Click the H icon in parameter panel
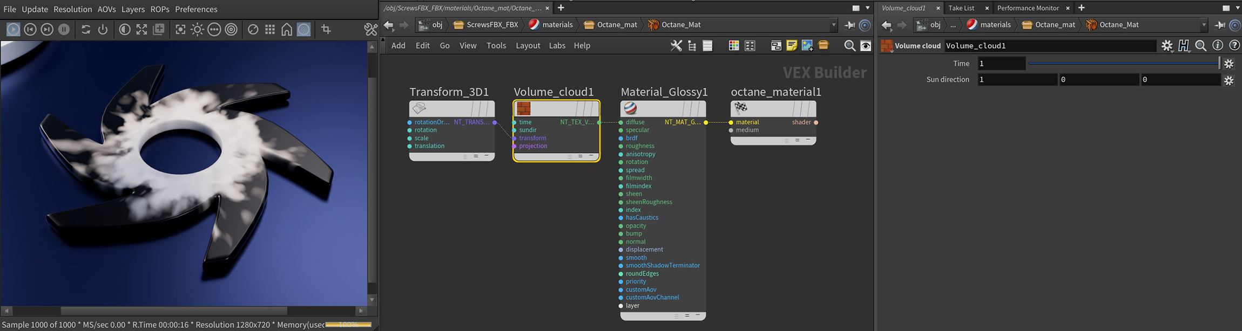Image resolution: width=1242 pixels, height=331 pixels. point(1183,46)
